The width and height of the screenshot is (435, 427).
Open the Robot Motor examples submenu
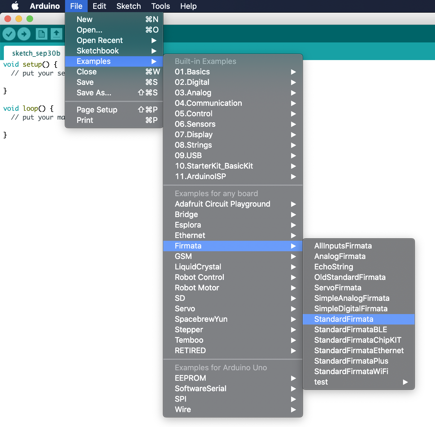click(x=233, y=288)
